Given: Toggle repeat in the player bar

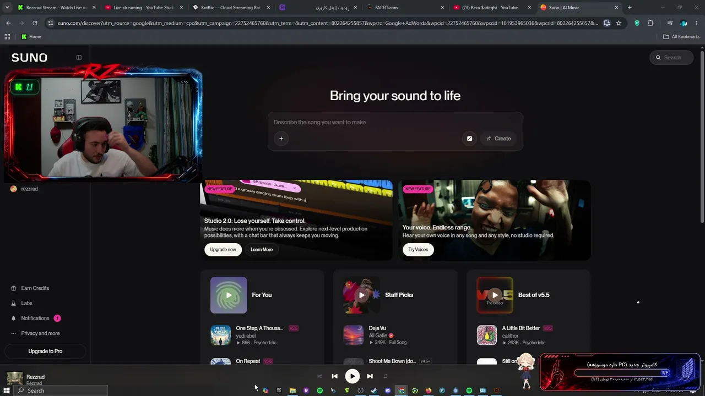Looking at the screenshot, I should click(x=386, y=376).
